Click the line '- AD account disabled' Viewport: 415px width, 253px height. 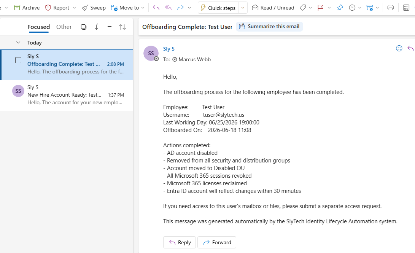(190, 153)
